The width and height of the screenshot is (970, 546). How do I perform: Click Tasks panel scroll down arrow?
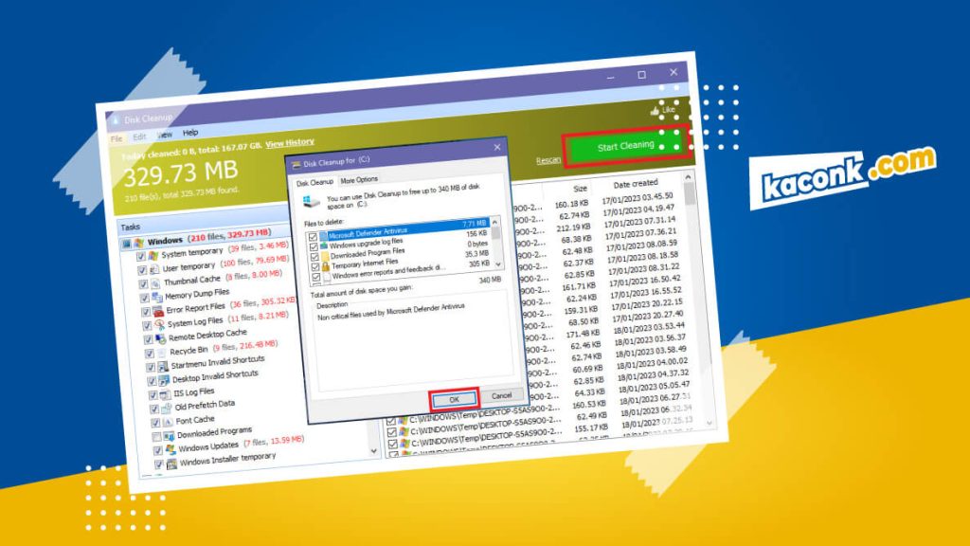(x=373, y=451)
